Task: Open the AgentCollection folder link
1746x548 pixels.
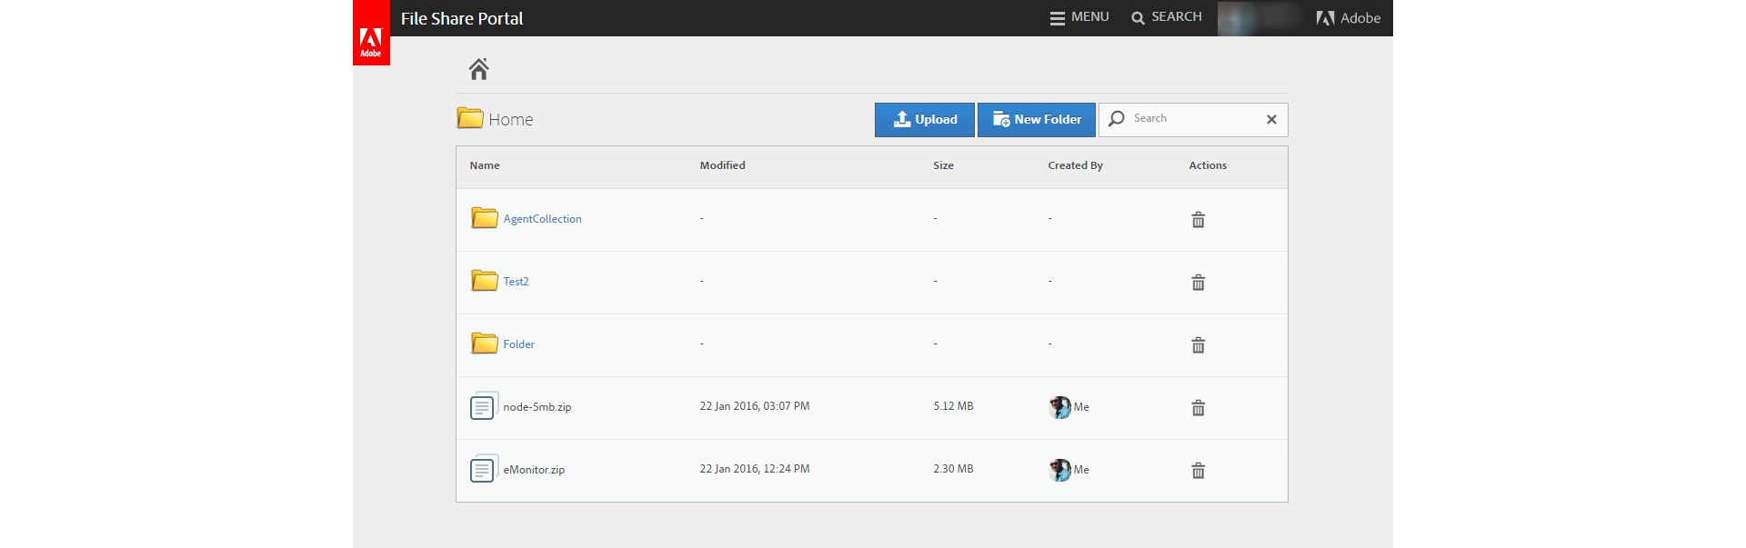Action: (542, 219)
